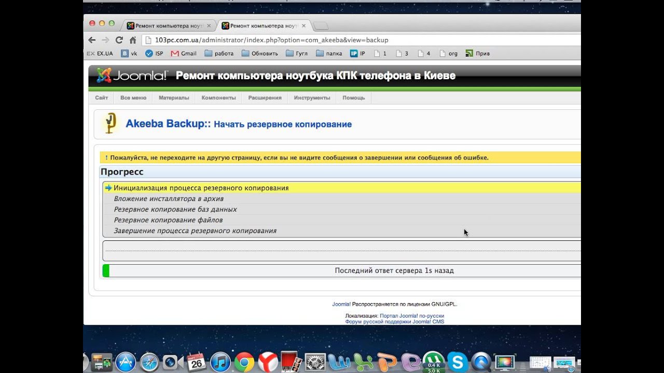Open a new browser tab
Viewport: 664px width, 373px height.
coord(321,26)
